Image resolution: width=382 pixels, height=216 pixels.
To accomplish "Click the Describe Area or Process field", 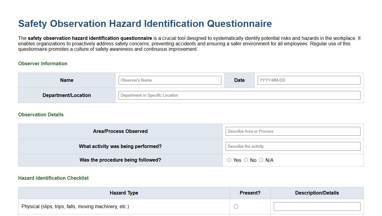I will click(292, 131).
